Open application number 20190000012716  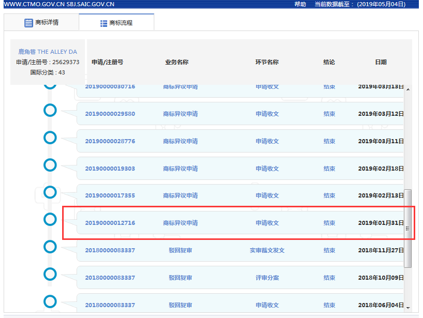tap(110, 223)
